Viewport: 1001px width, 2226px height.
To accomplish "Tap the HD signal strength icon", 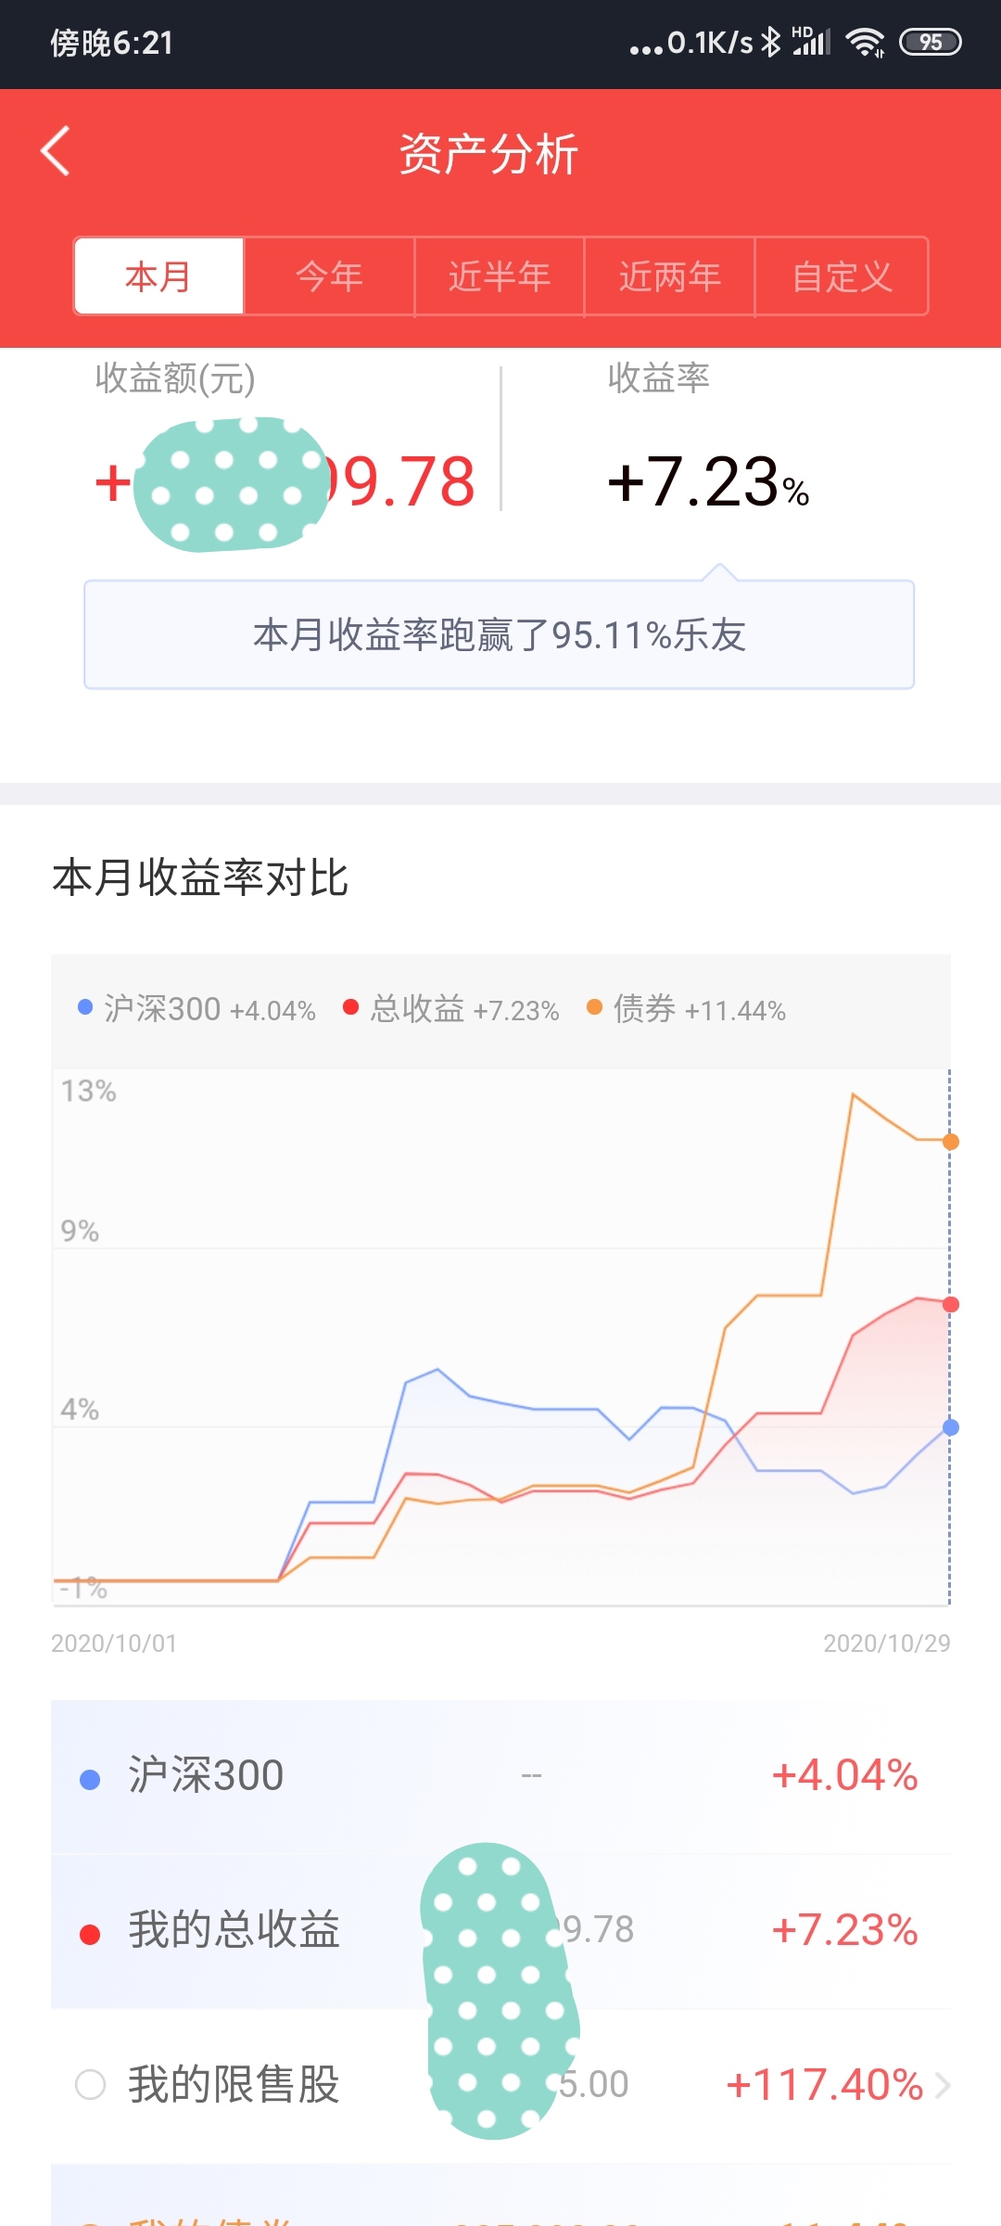I will 811,42.
